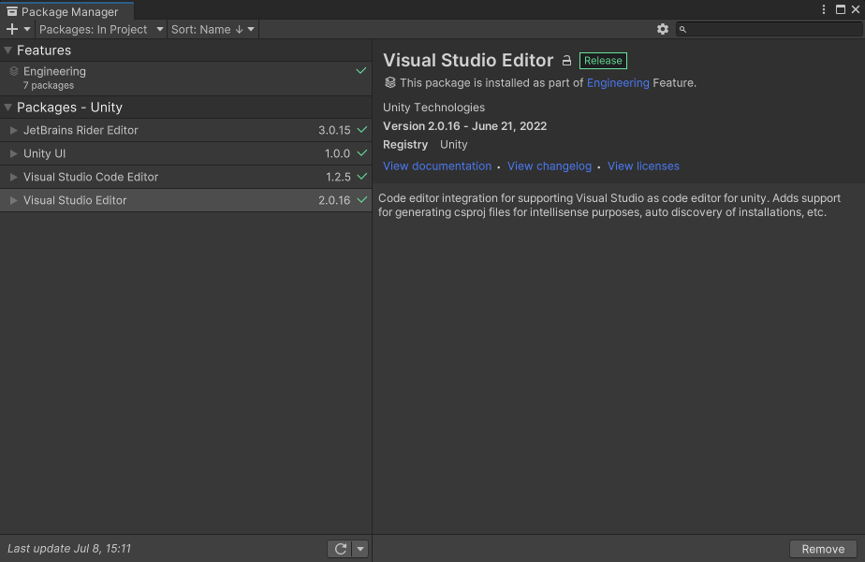Open the refresh options dropdown arrow
Viewport: 865px width, 562px height.
[x=360, y=549]
